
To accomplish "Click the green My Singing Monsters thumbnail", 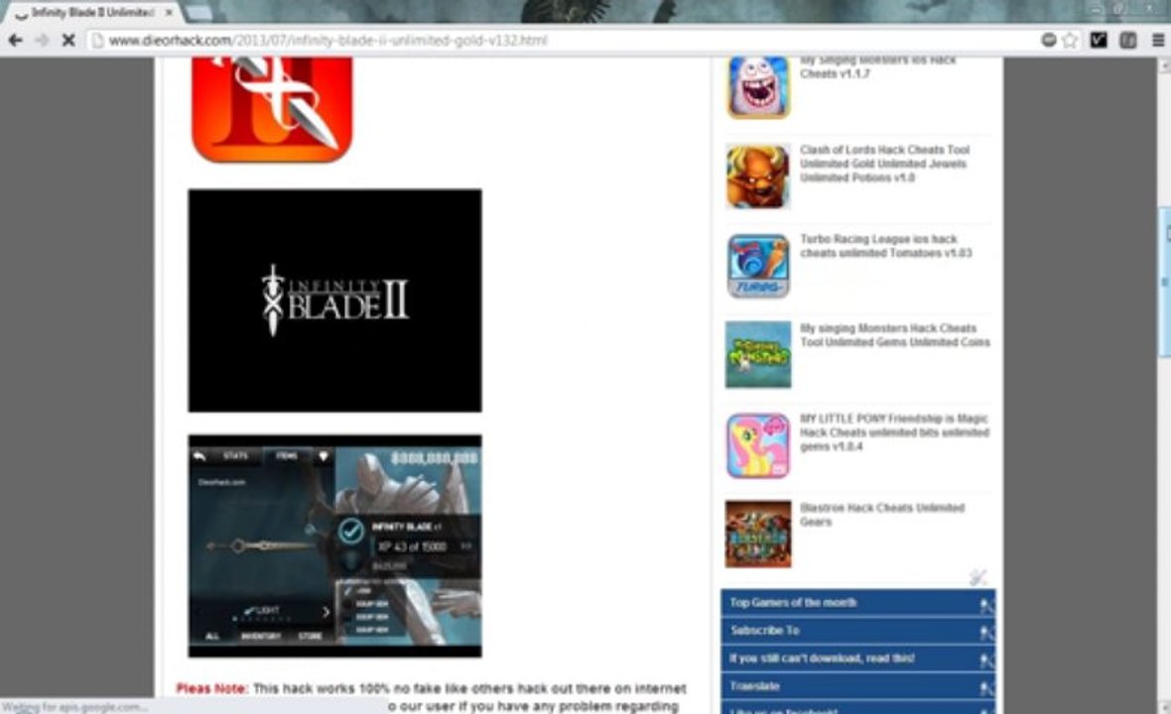I will pos(758,355).
